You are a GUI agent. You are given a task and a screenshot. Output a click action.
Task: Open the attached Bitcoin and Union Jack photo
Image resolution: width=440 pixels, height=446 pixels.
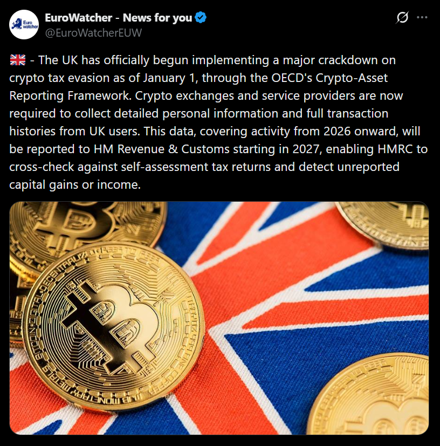point(219,318)
